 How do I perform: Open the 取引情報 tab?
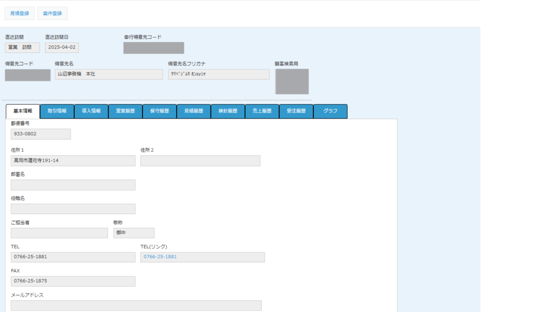click(57, 111)
